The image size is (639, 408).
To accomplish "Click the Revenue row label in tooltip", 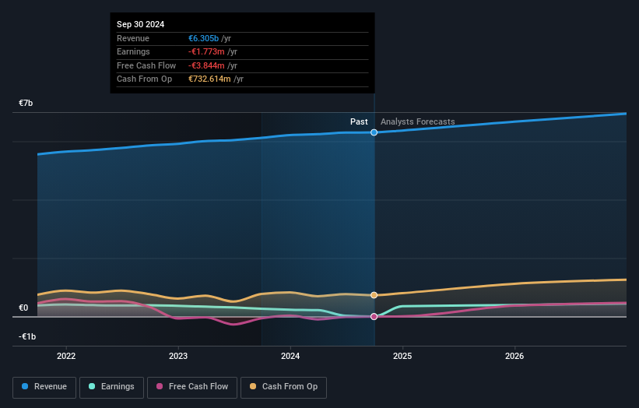I will point(133,38).
